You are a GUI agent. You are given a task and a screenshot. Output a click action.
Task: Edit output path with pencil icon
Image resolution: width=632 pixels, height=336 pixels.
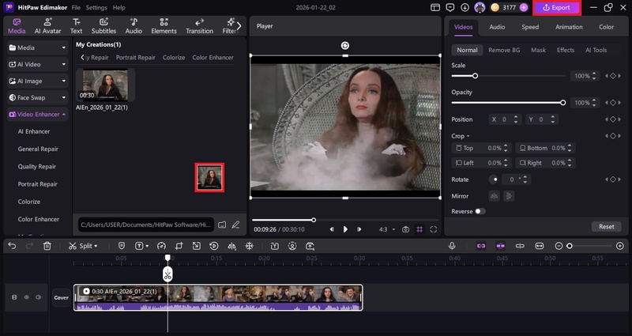[x=235, y=225]
